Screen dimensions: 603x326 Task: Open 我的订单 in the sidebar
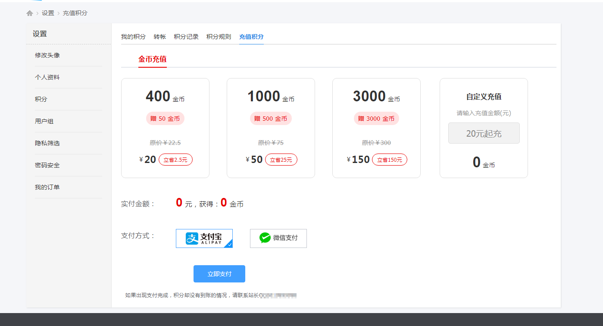pyautogui.click(x=47, y=187)
